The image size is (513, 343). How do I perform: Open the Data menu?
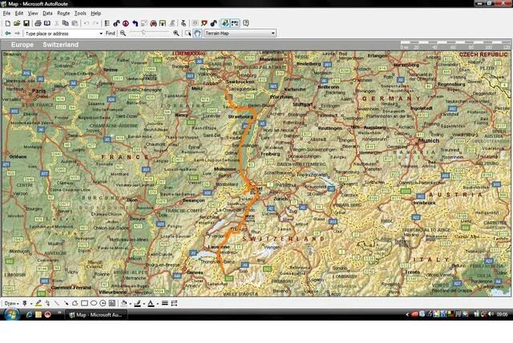point(47,14)
